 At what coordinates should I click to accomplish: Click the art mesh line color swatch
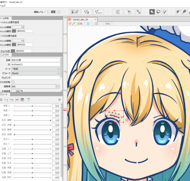coord(14,31)
